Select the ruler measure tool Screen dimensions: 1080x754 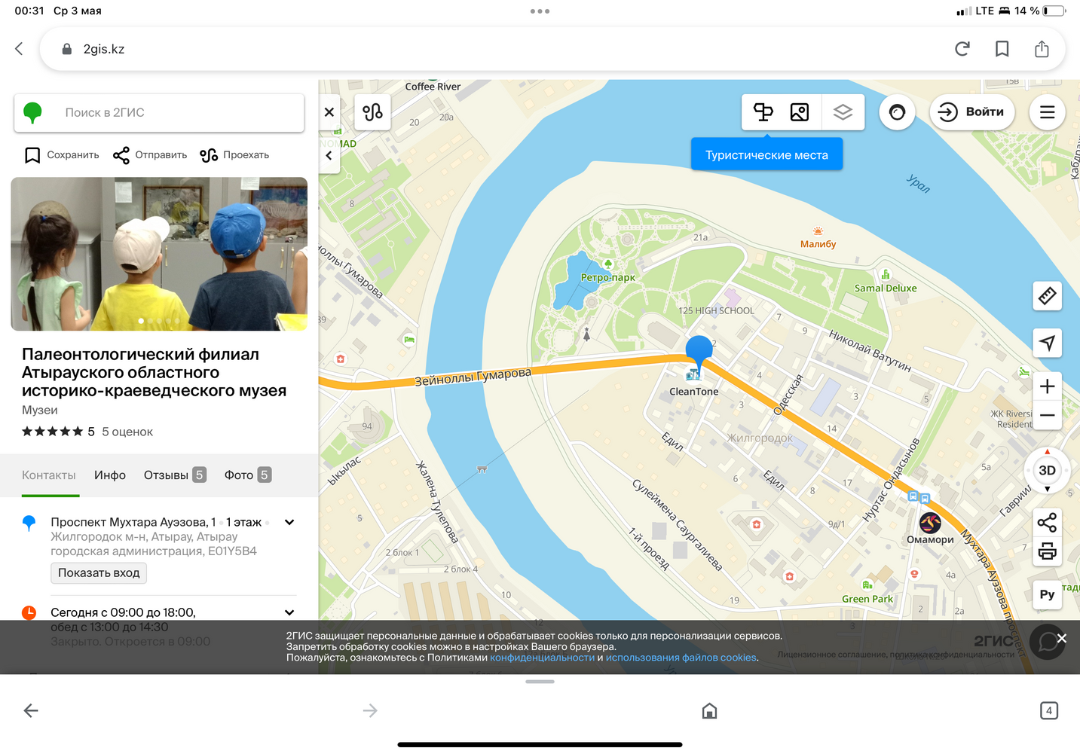(1047, 296)
